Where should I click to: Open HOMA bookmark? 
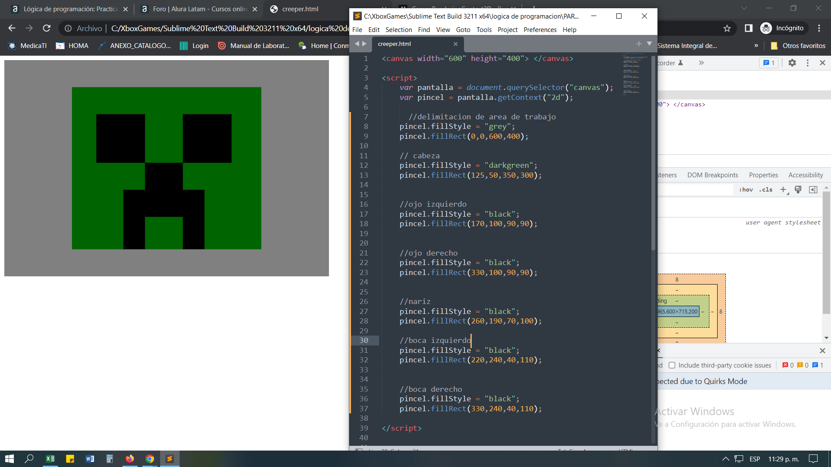[x=72, y=46]
